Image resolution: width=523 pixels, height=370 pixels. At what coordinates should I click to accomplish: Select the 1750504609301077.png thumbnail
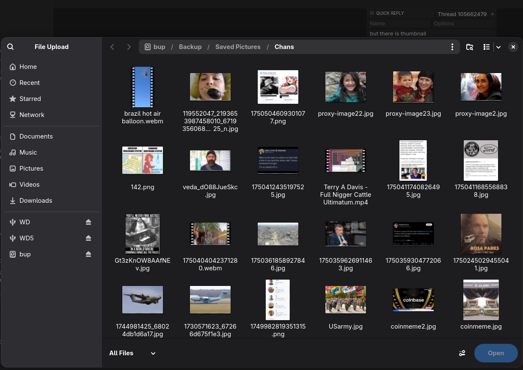(x=278, y=87)
